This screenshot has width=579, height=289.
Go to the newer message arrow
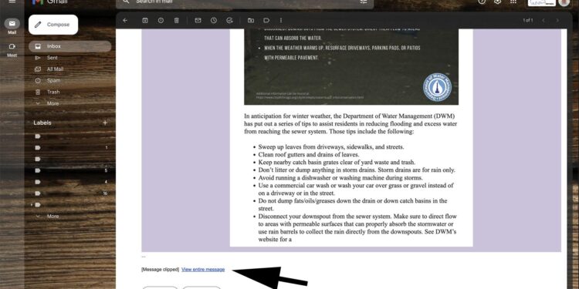[543, 21]
